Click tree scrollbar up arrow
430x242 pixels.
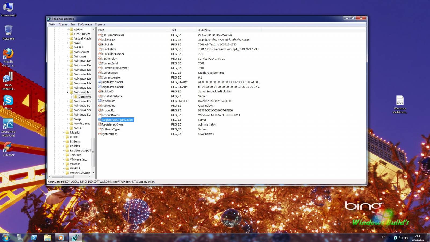tap(93, 29)
